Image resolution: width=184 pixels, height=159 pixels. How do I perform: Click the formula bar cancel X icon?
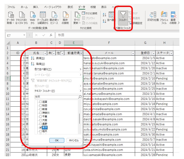click(36, 35)
